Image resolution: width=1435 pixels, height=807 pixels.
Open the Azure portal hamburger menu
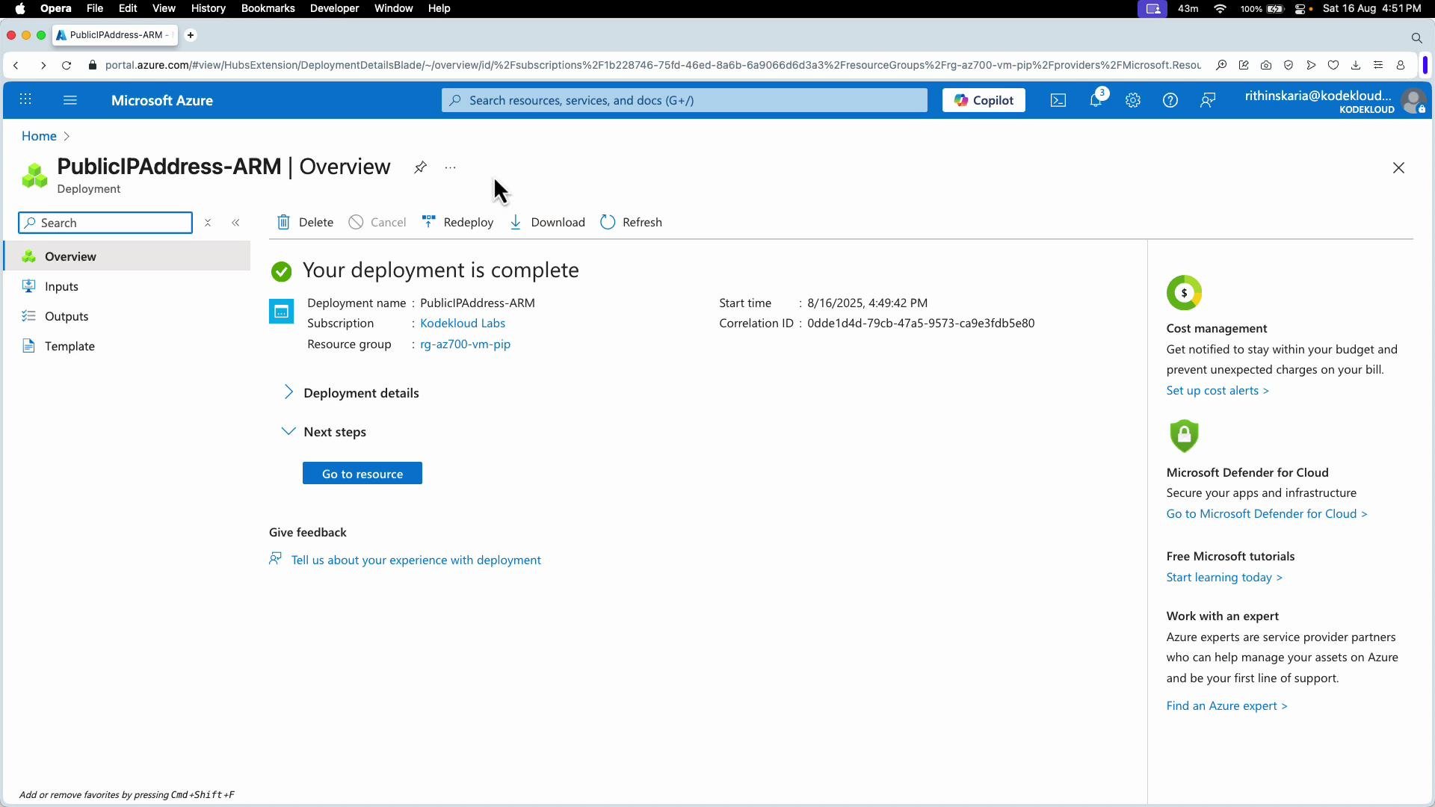click(70, 100)
